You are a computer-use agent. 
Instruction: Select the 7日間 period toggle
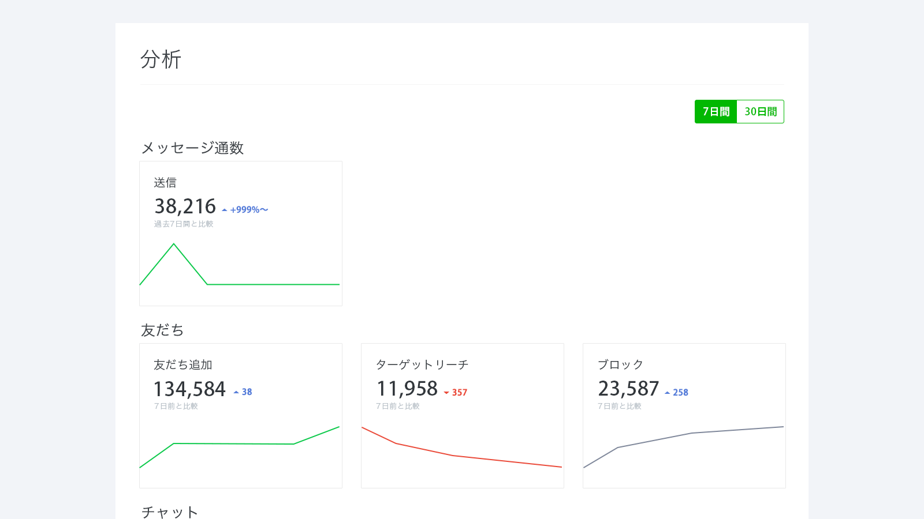(x=716, y=112)
